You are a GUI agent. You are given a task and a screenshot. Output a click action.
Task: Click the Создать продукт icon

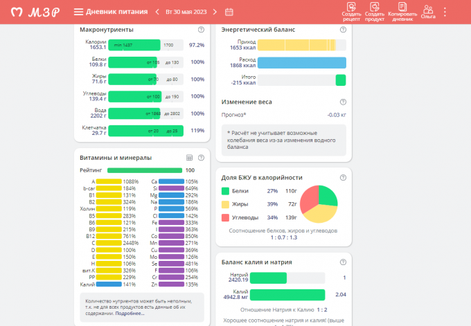[375, 8]
